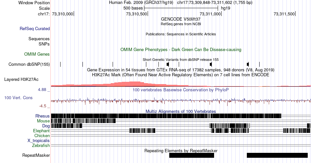Click the OMIM Gene Phenotypes track title
311x163 pixels.
click(x=181, y=49)
